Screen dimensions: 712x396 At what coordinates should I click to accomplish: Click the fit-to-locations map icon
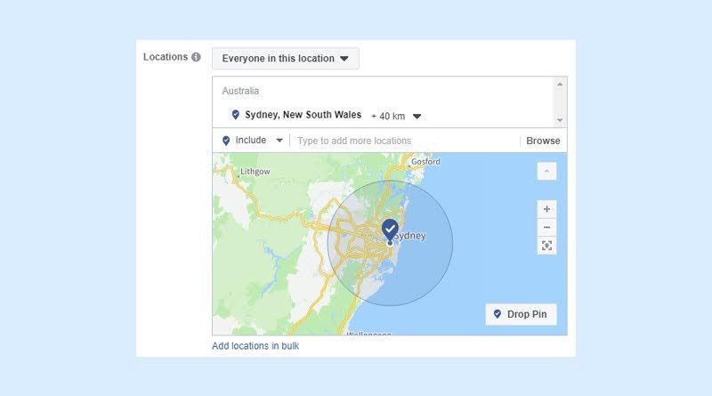546,246
